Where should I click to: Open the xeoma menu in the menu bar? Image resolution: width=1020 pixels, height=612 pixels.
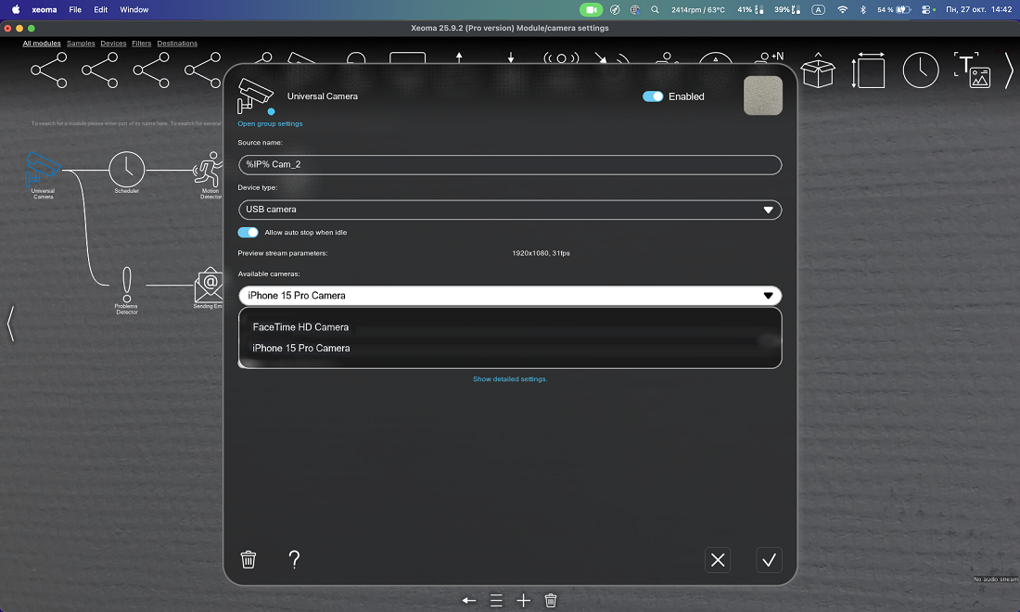point(44,9)
